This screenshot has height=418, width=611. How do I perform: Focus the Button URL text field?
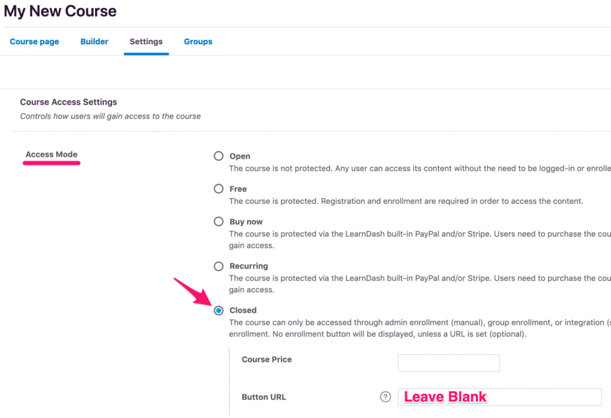click(499, 397)
